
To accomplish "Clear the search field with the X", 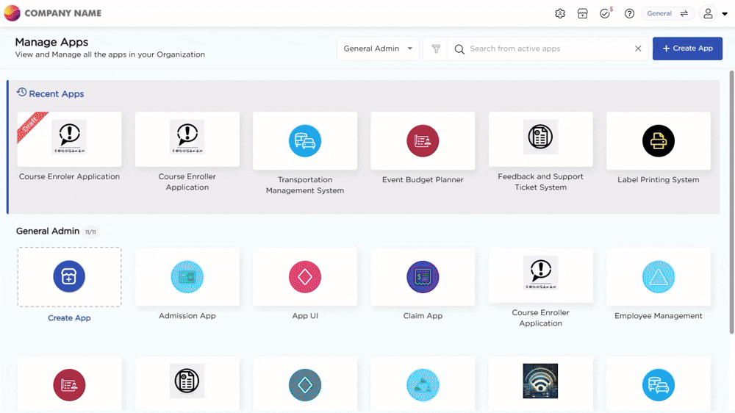I will point(638,49).
